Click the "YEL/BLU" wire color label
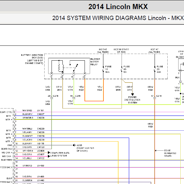Image resolution: width=184 pixels, height=184 pixels. [x=27, y=158]
